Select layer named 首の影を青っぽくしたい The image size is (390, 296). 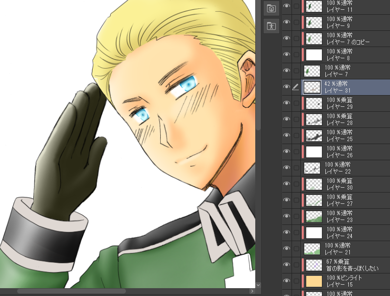(352, 268)
